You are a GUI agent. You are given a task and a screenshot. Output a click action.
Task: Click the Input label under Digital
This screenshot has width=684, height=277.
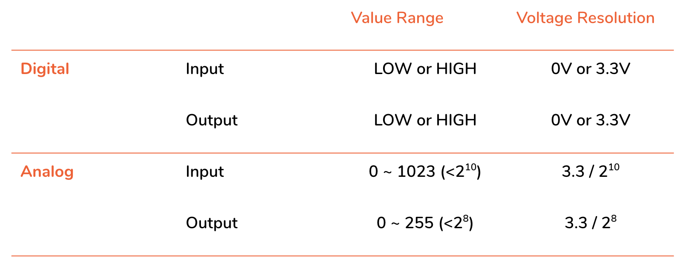pos(205,69)
